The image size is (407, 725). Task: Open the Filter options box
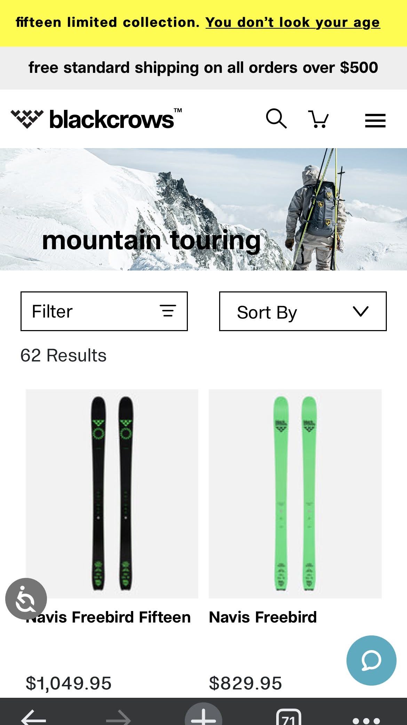click(x=104, y=311)
